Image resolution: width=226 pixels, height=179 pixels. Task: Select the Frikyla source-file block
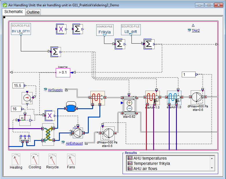pyautogui.click(x=105, y=30)
